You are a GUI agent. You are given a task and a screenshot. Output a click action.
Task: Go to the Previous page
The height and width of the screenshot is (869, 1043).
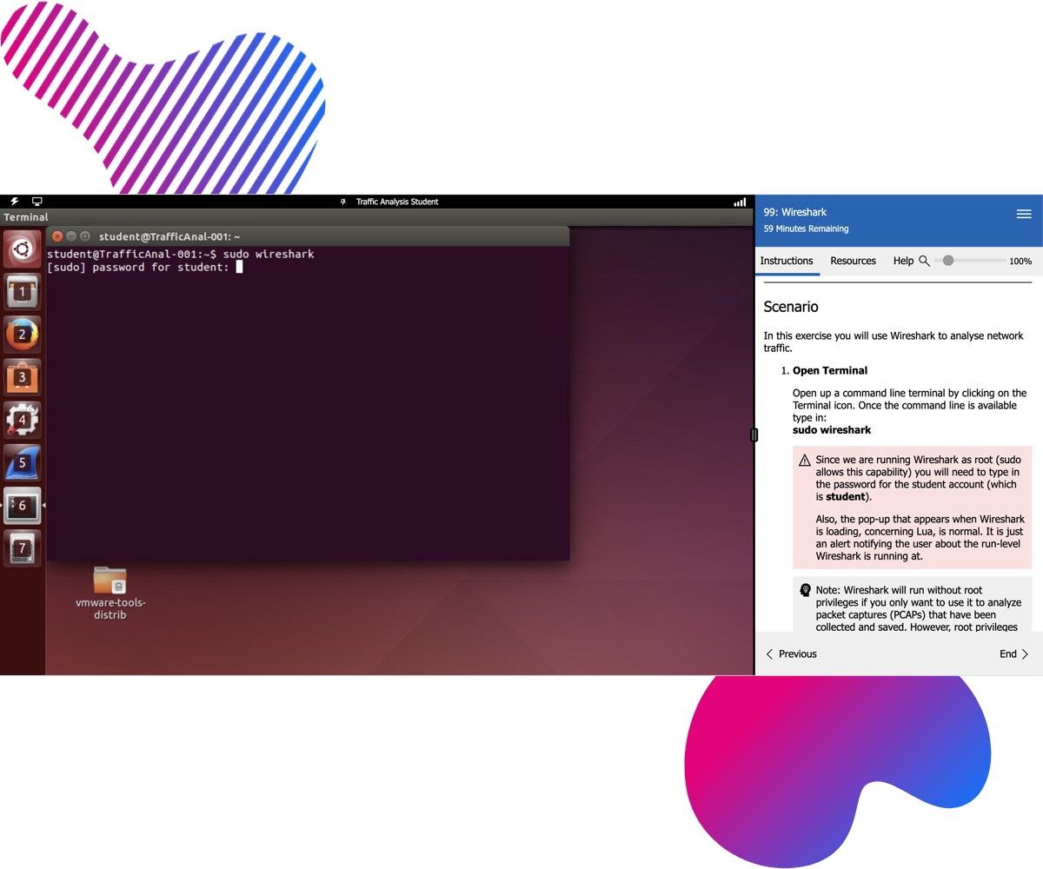[x=791, y=653]
